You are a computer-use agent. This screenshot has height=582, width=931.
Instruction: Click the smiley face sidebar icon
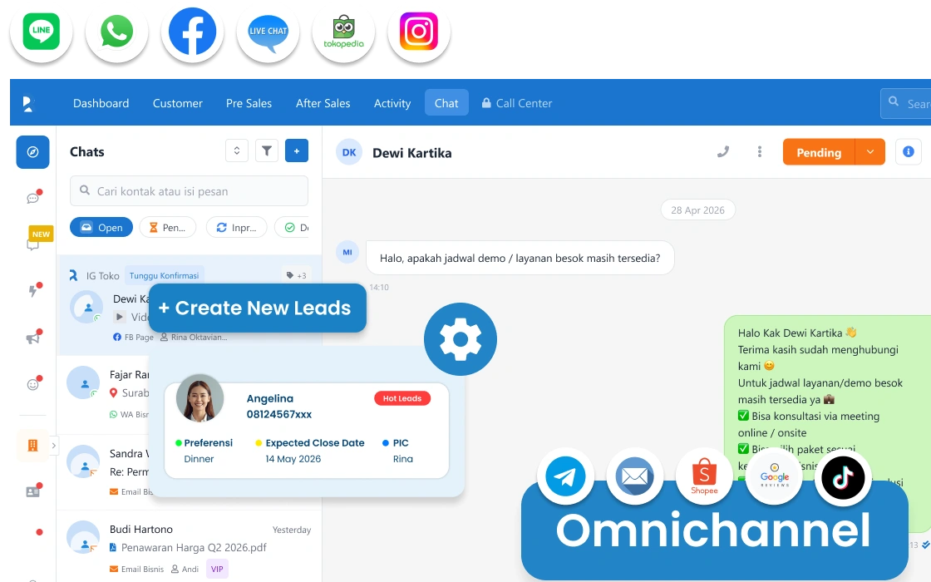[32, 384]
